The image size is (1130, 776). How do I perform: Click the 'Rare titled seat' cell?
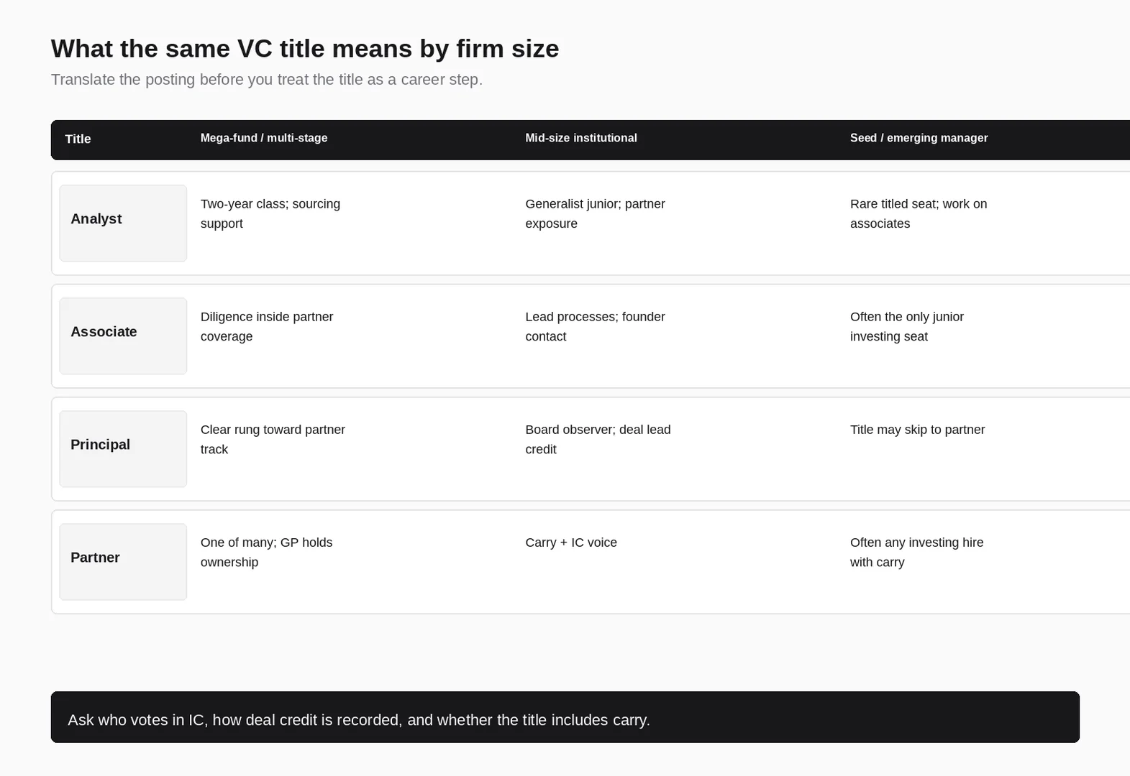919,213
